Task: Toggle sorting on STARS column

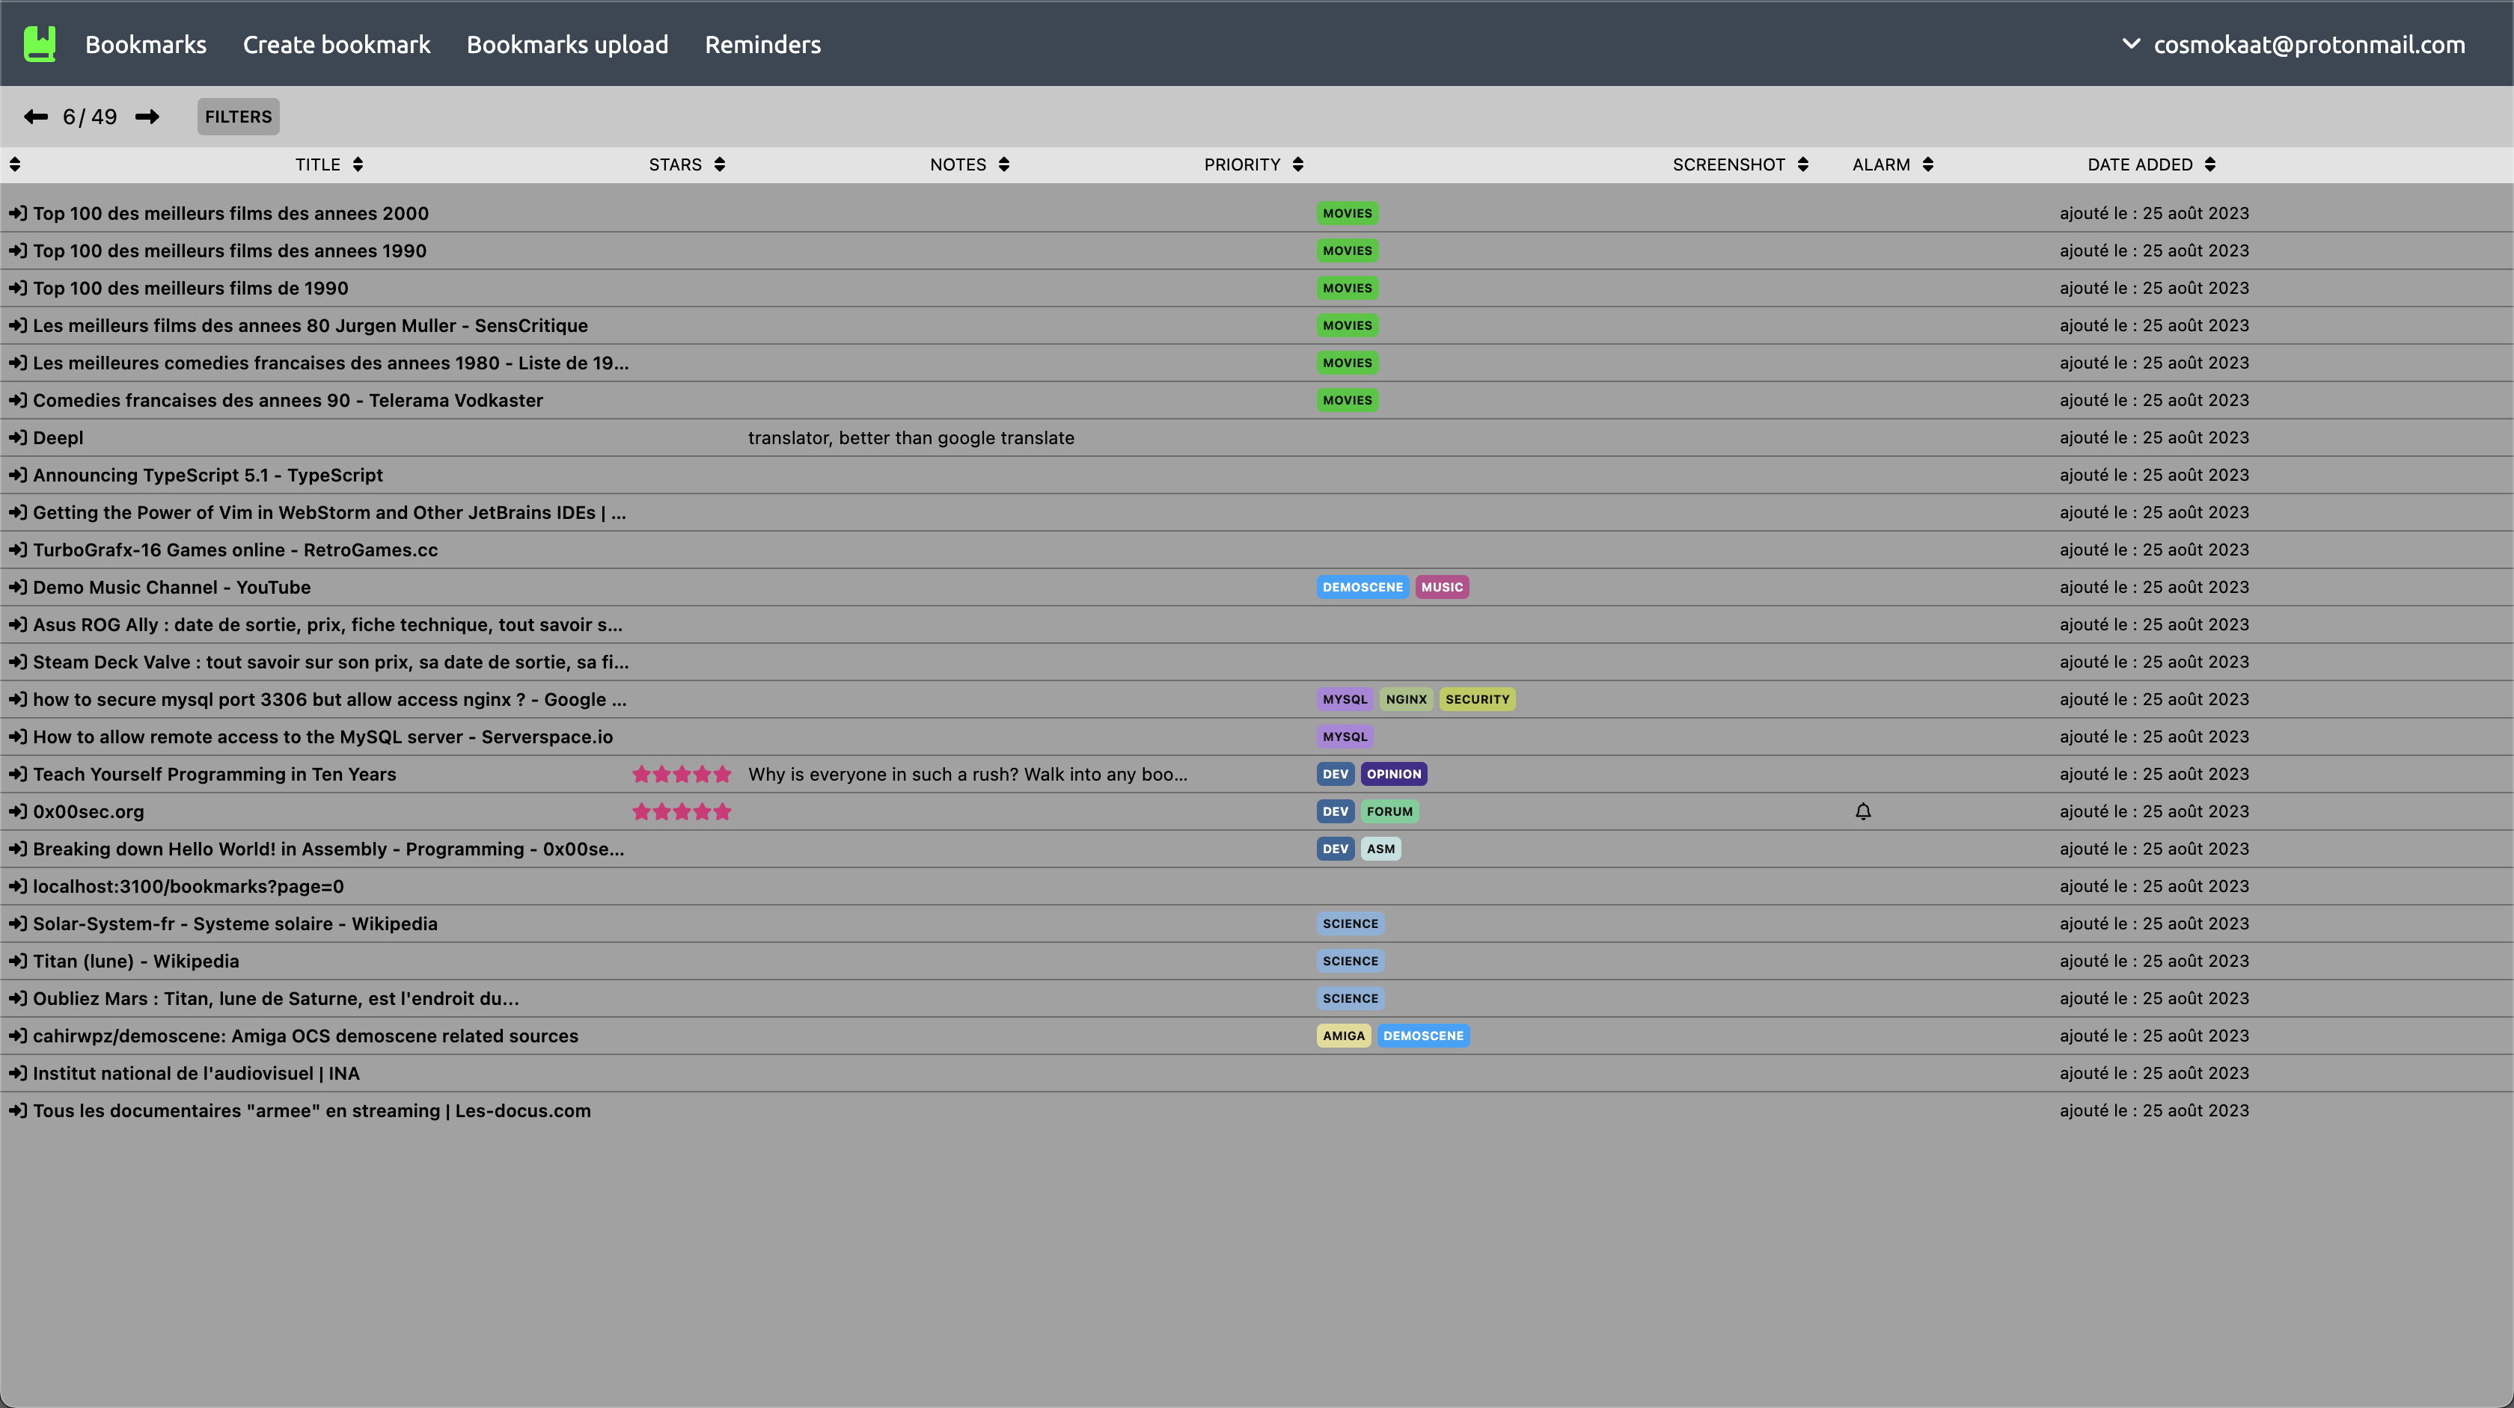Action: tap(719, 165)
